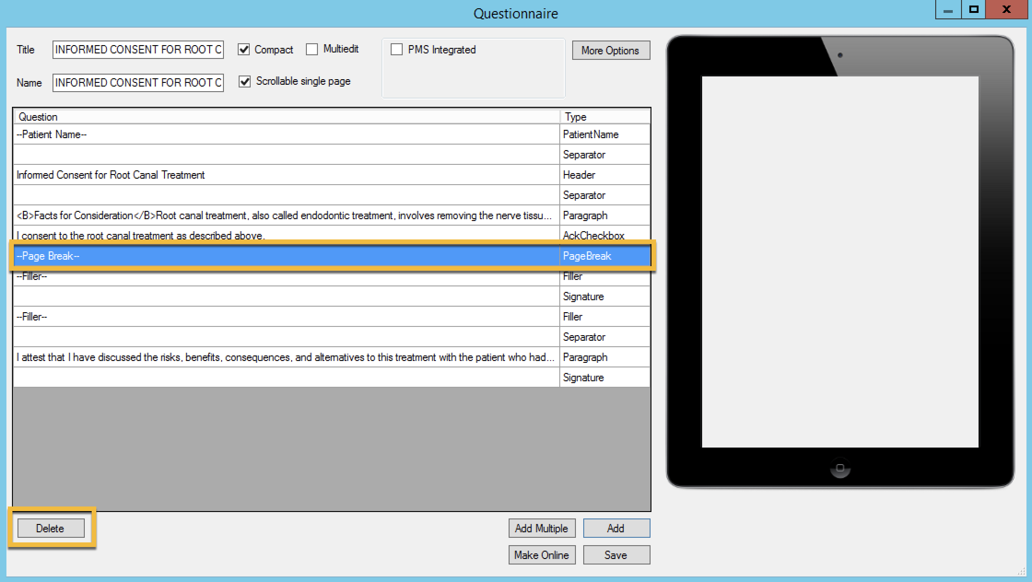The image size is (1032, 582).
Task: Click the PageBreak type cell
Action: (x=605, y=256)
